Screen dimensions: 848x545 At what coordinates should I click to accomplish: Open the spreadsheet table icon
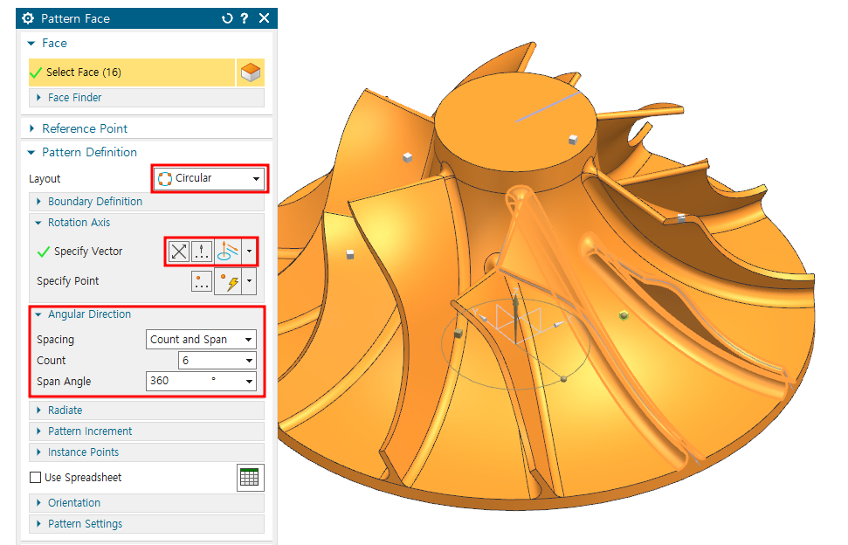(x=250, y=478)
